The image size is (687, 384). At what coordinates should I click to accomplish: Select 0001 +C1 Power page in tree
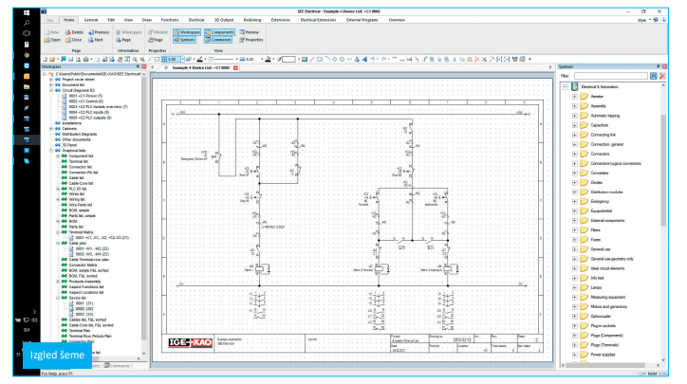[85, 96]
